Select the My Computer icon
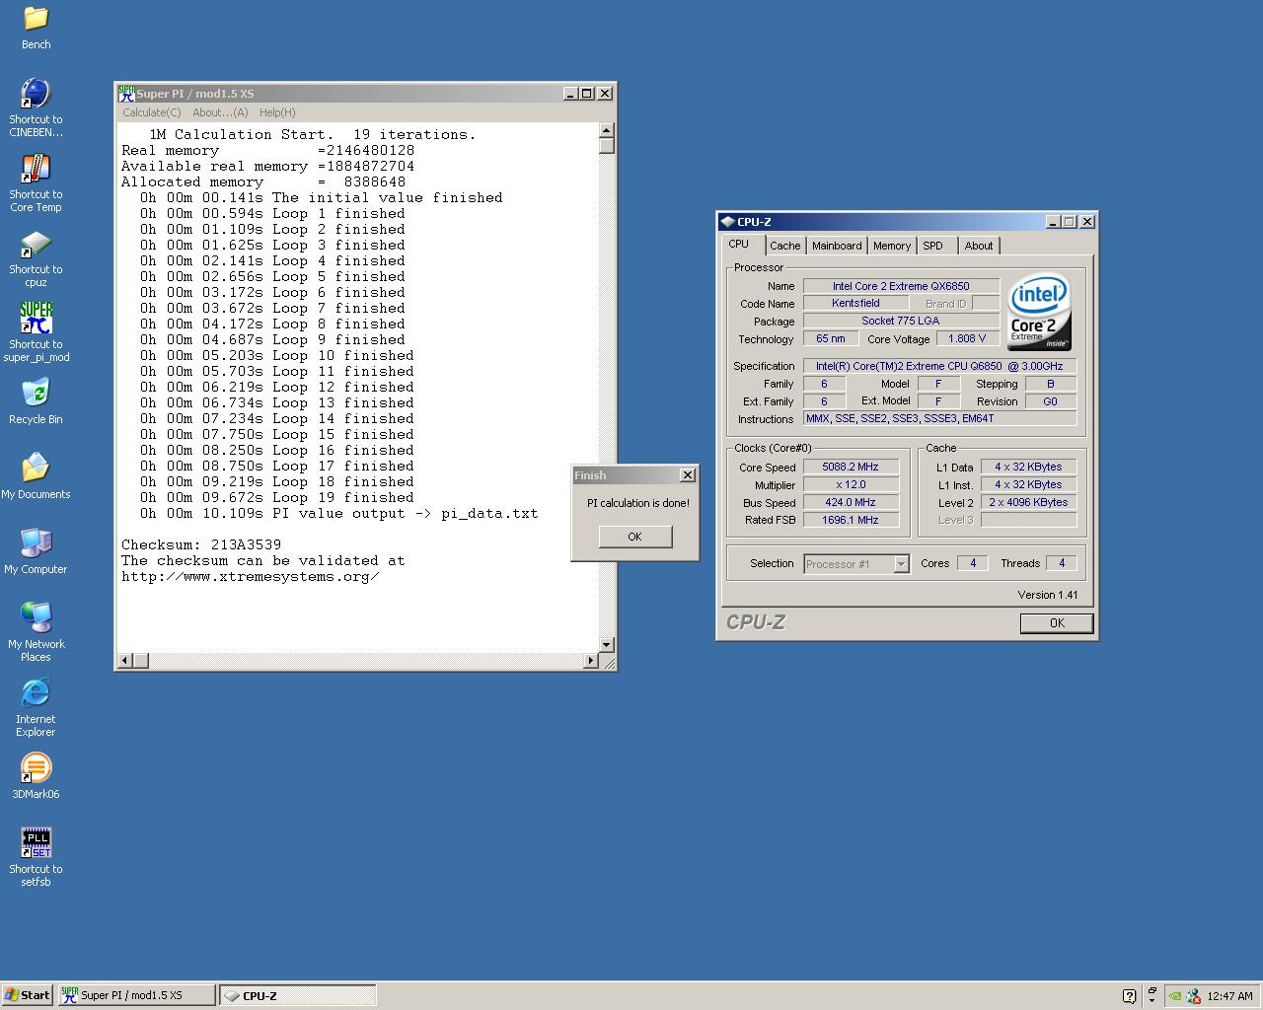This screenshot has height=1010, width=1263. click(36, 543)
